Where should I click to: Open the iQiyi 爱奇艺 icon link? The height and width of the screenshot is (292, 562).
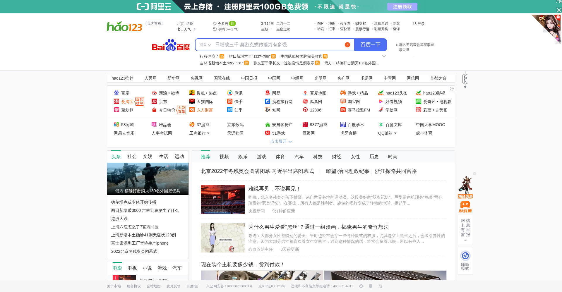tap(419, 102)
